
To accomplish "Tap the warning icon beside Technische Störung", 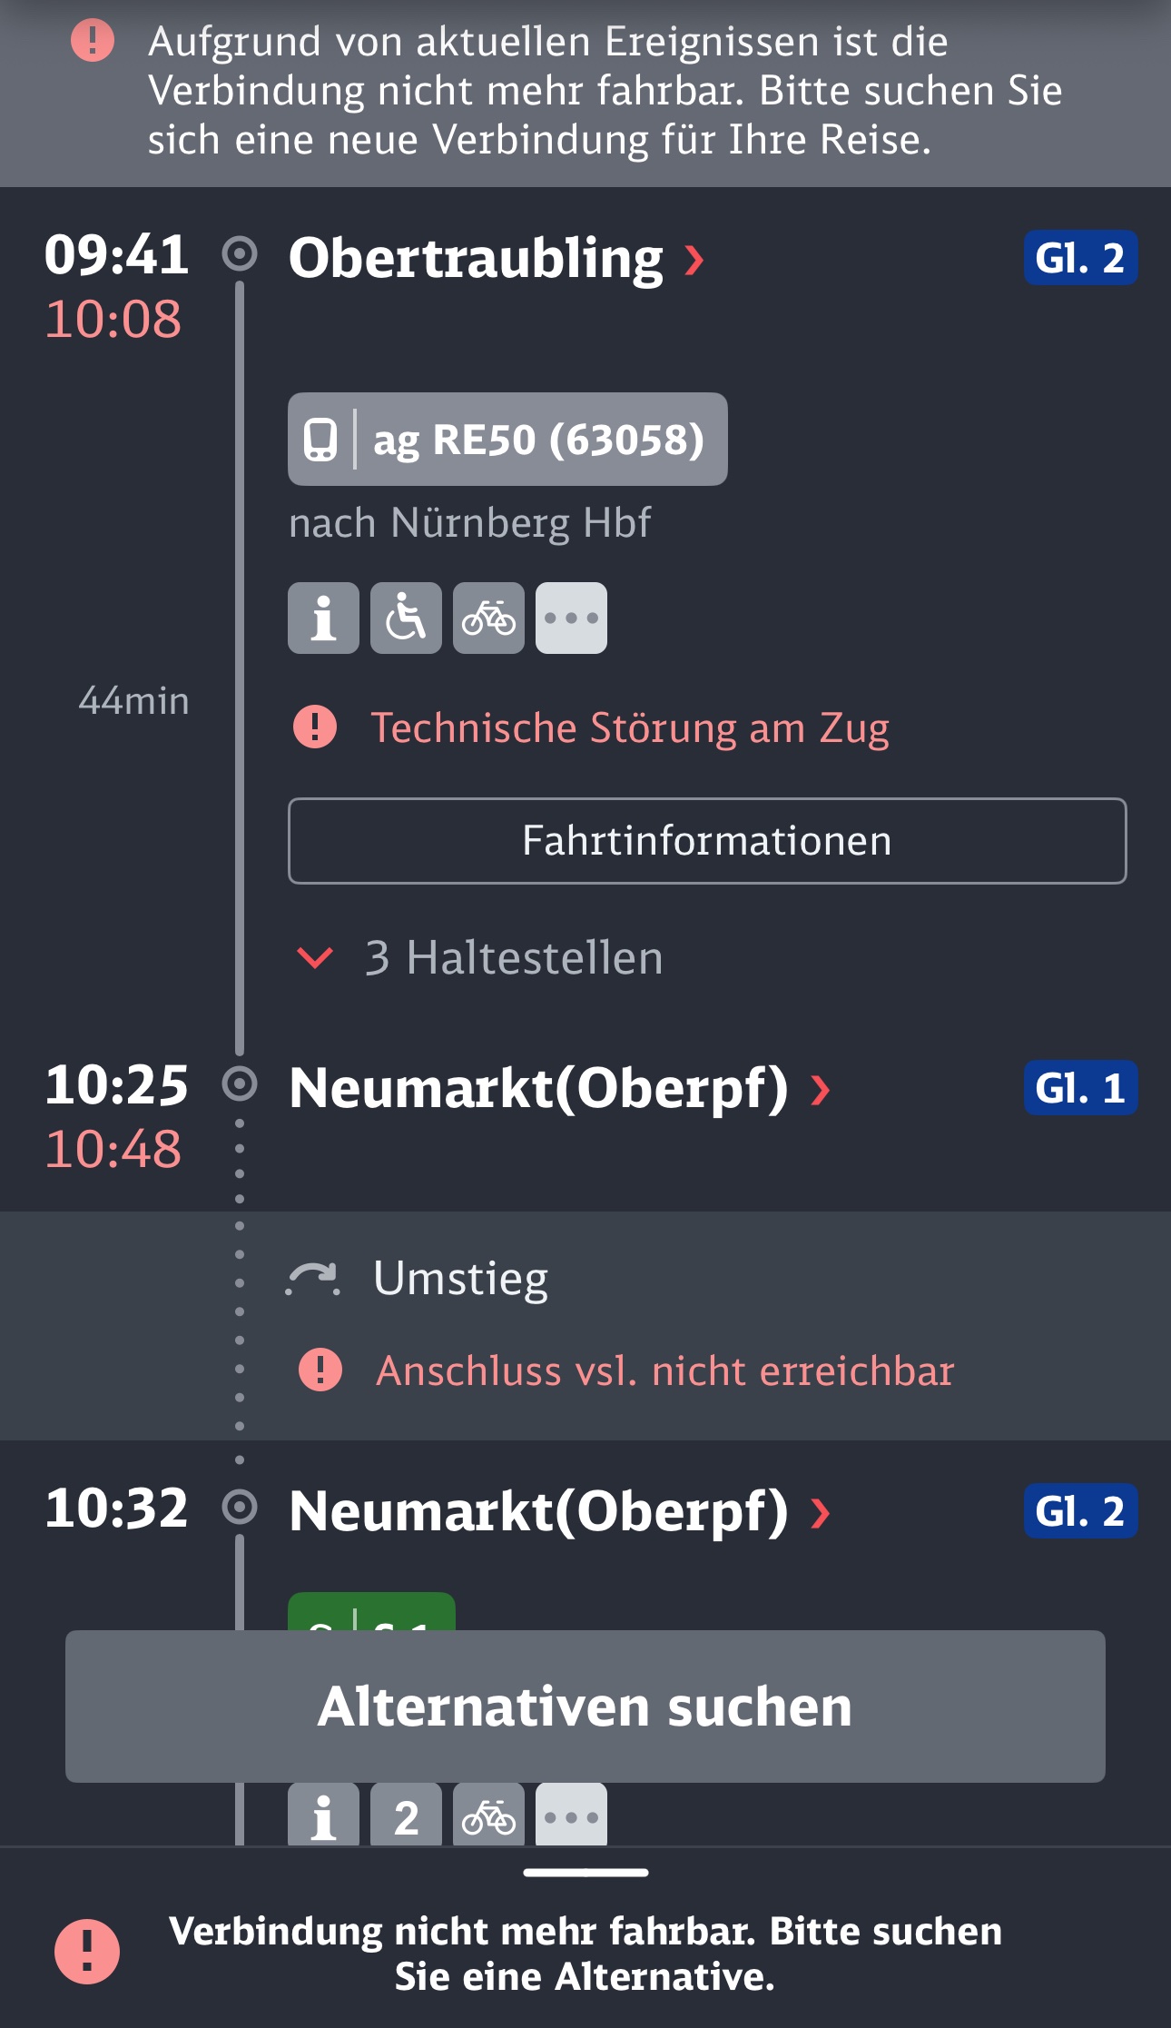I will point(315,727).
